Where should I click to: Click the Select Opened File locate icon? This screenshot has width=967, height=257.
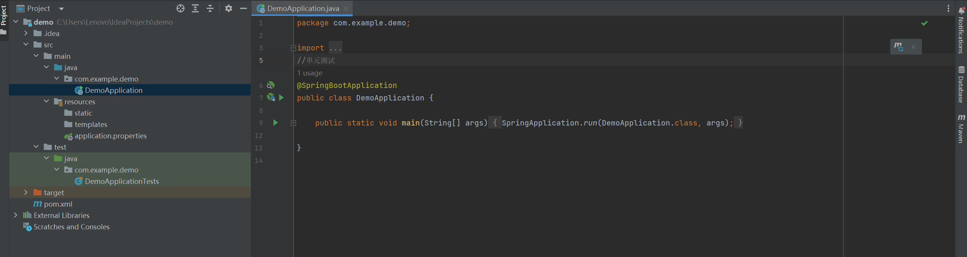coord(181,8)
